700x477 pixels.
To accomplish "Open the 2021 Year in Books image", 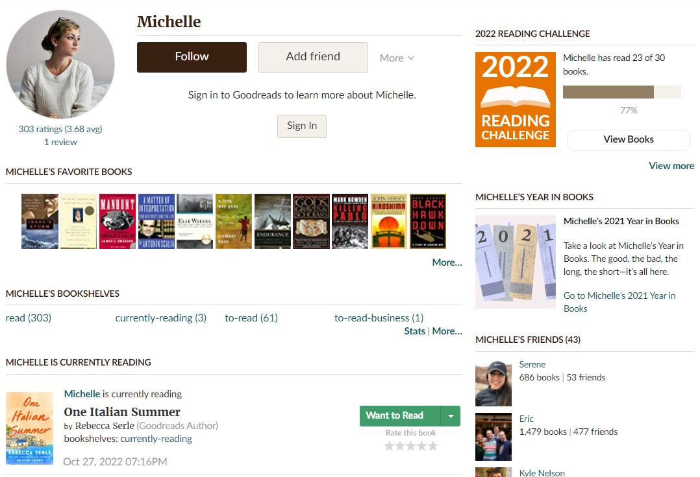I will (516, 262).
